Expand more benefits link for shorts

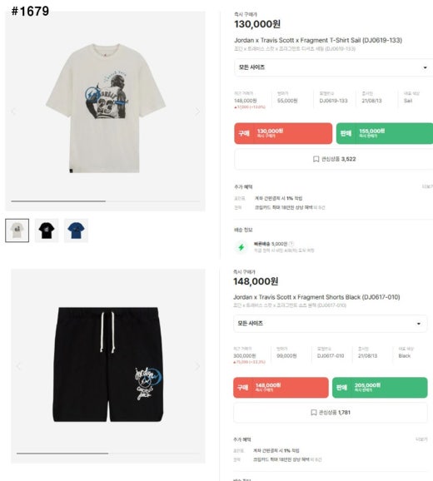421,439
